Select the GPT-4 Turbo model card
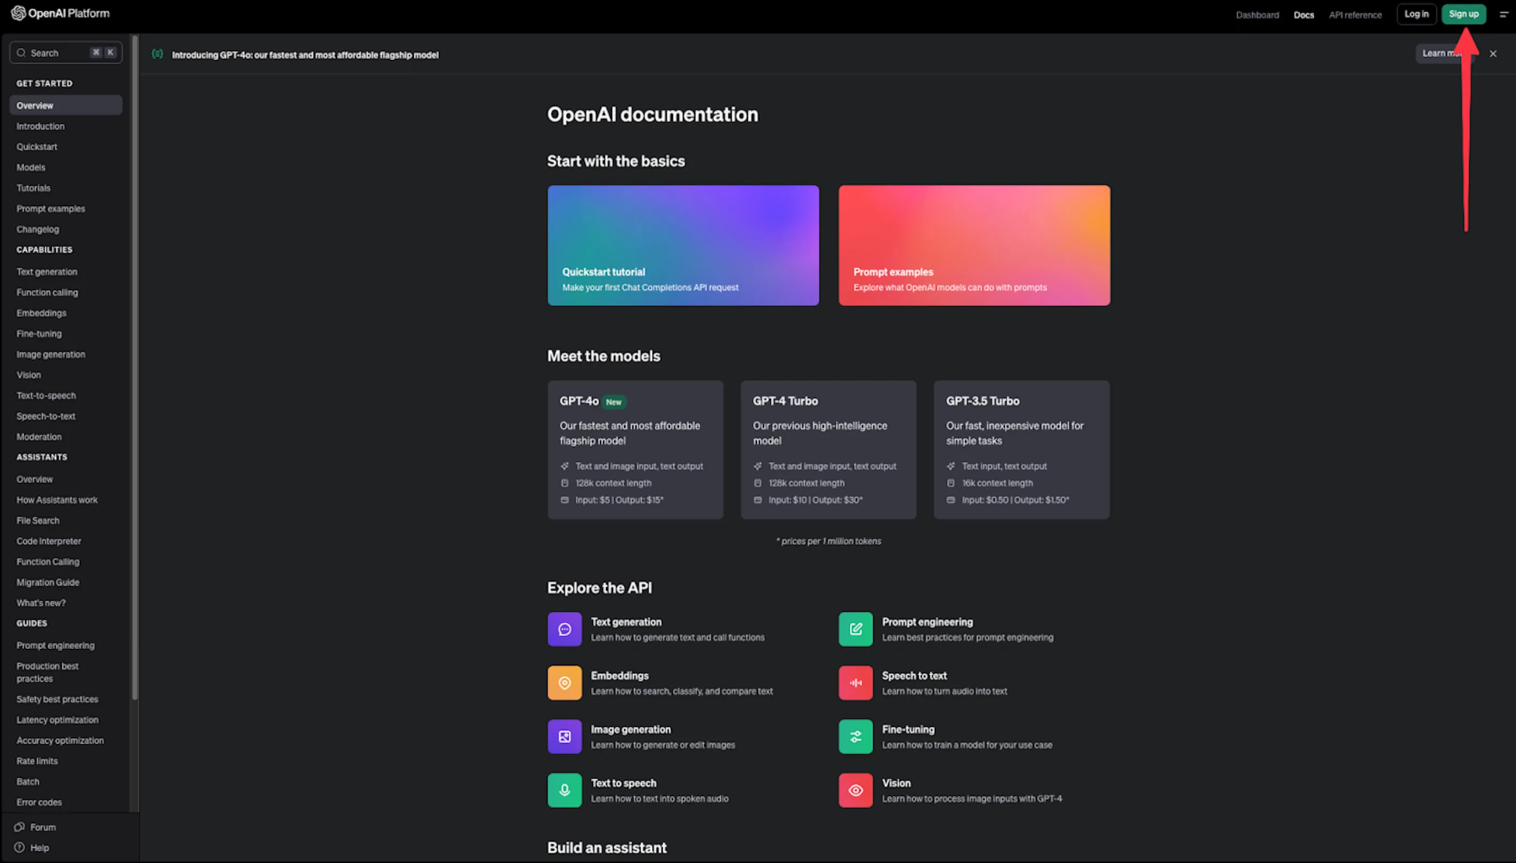The height and width of the screenshot is (863, 1516). coord(828,450)
